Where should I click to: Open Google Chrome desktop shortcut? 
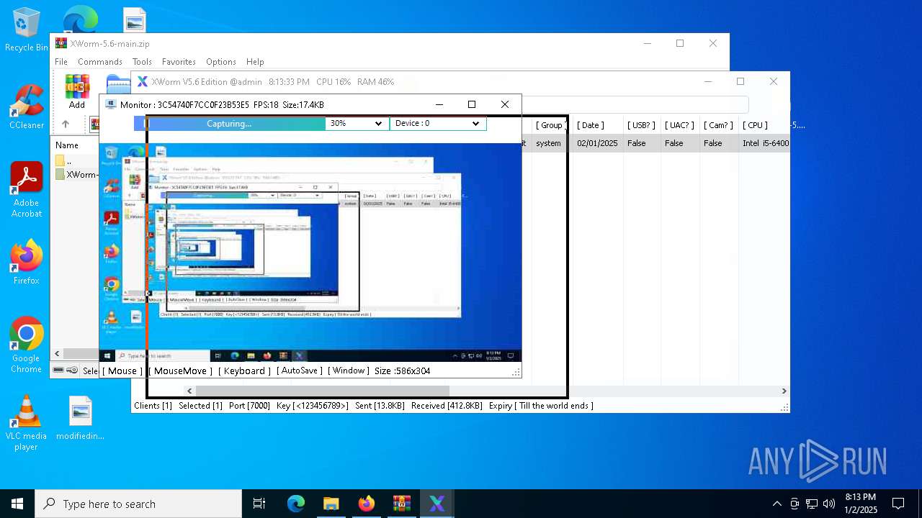[x=27, y=345]
